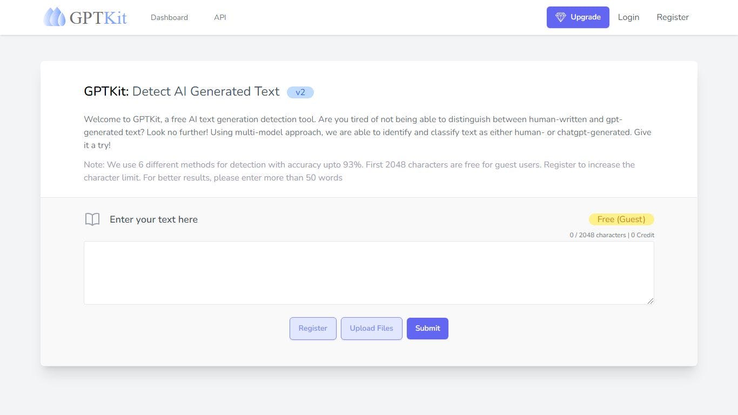Focus the large text input area
The image size is (738, 415).
pyautogui.click(x=368, y=273)
